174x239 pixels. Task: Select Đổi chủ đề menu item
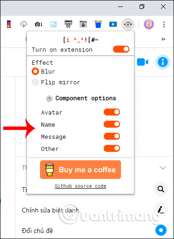coord(37,231)
